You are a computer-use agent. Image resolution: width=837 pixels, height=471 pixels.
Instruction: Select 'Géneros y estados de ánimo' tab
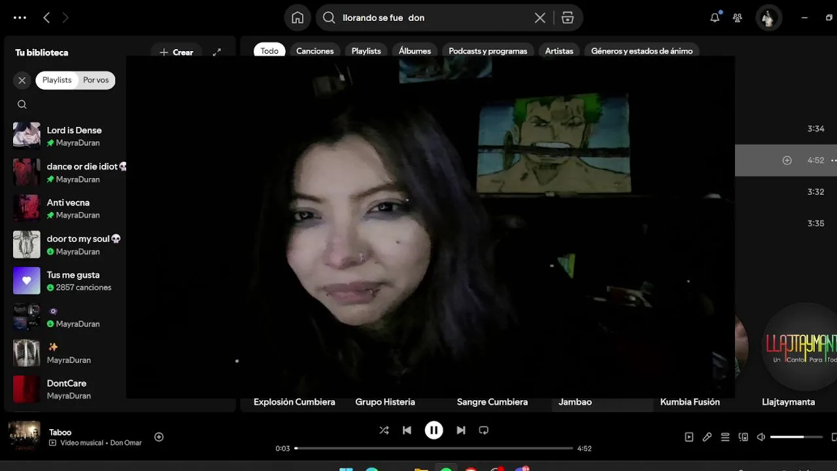click(642, 51)
